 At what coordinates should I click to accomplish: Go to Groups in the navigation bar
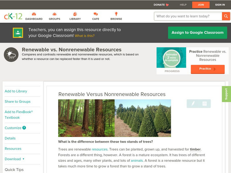pyautogui.click(x=54, y=16)
